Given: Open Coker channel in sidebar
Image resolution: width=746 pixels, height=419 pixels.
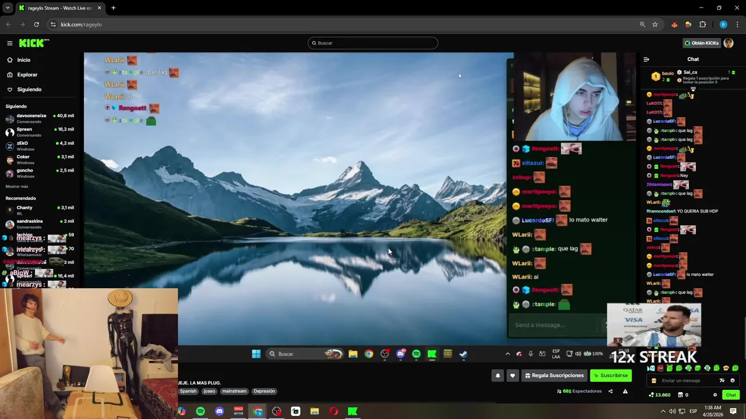Looking at the screenshot, I should click(40, 159).
